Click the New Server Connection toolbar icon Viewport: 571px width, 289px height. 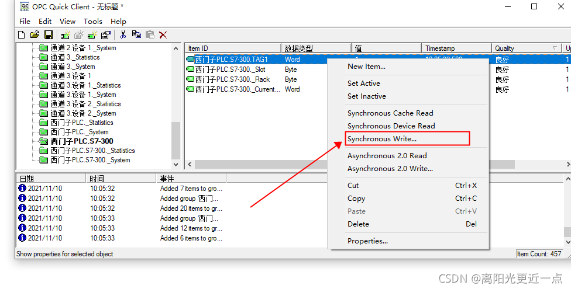click(66, 35)
